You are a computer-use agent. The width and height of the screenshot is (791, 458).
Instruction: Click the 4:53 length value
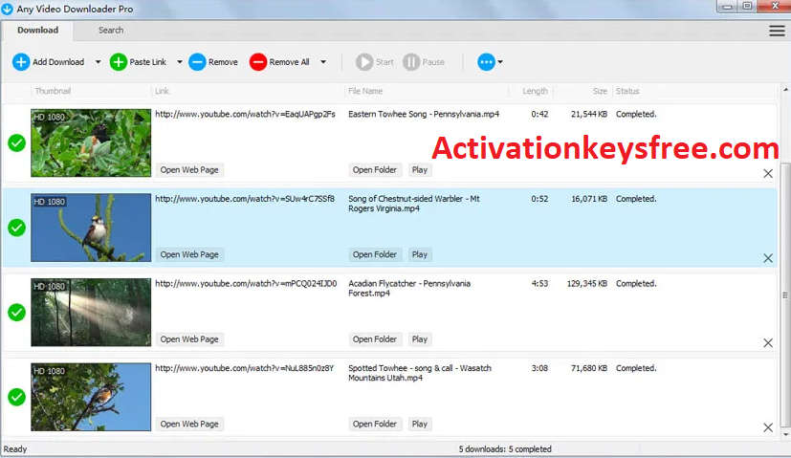coord(539,283)
